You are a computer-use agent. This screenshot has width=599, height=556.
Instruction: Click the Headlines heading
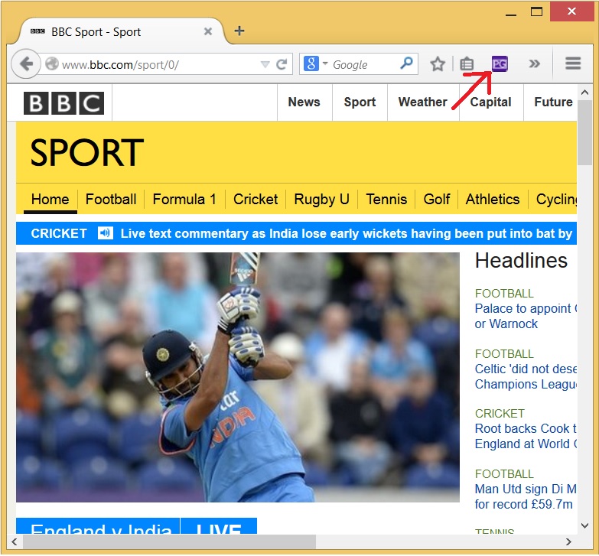521,261
